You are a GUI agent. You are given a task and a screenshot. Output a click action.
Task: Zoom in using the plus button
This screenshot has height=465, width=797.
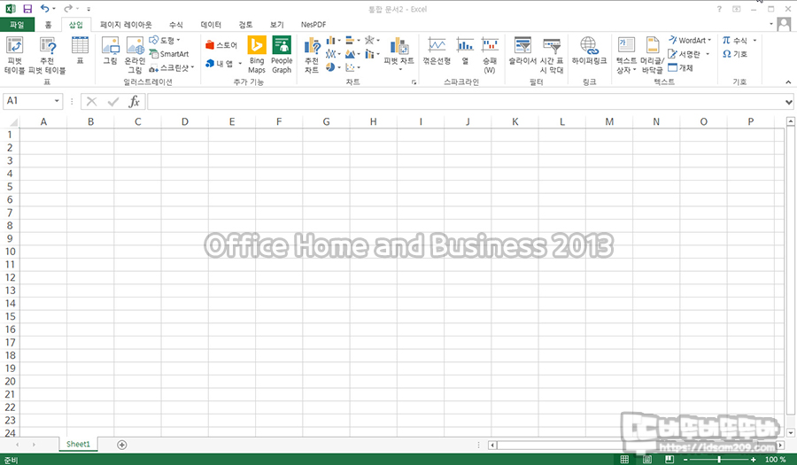point(754,460)
